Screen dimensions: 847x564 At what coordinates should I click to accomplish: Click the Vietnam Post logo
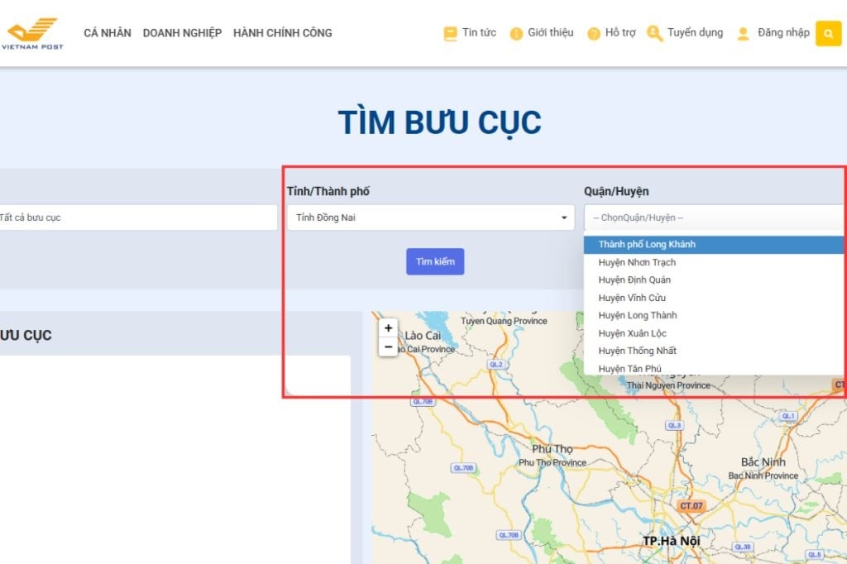tap(33, 33)
